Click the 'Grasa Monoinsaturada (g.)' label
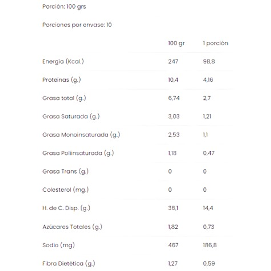Image resolution: width=271 pixels, height=271 pixels. pyautogui.click(x=81, y=135)
